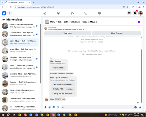Click the chat message 'Hi Derek, is this still available?'
The width and height of the screenshot is (146, 117).
[61, 74]
